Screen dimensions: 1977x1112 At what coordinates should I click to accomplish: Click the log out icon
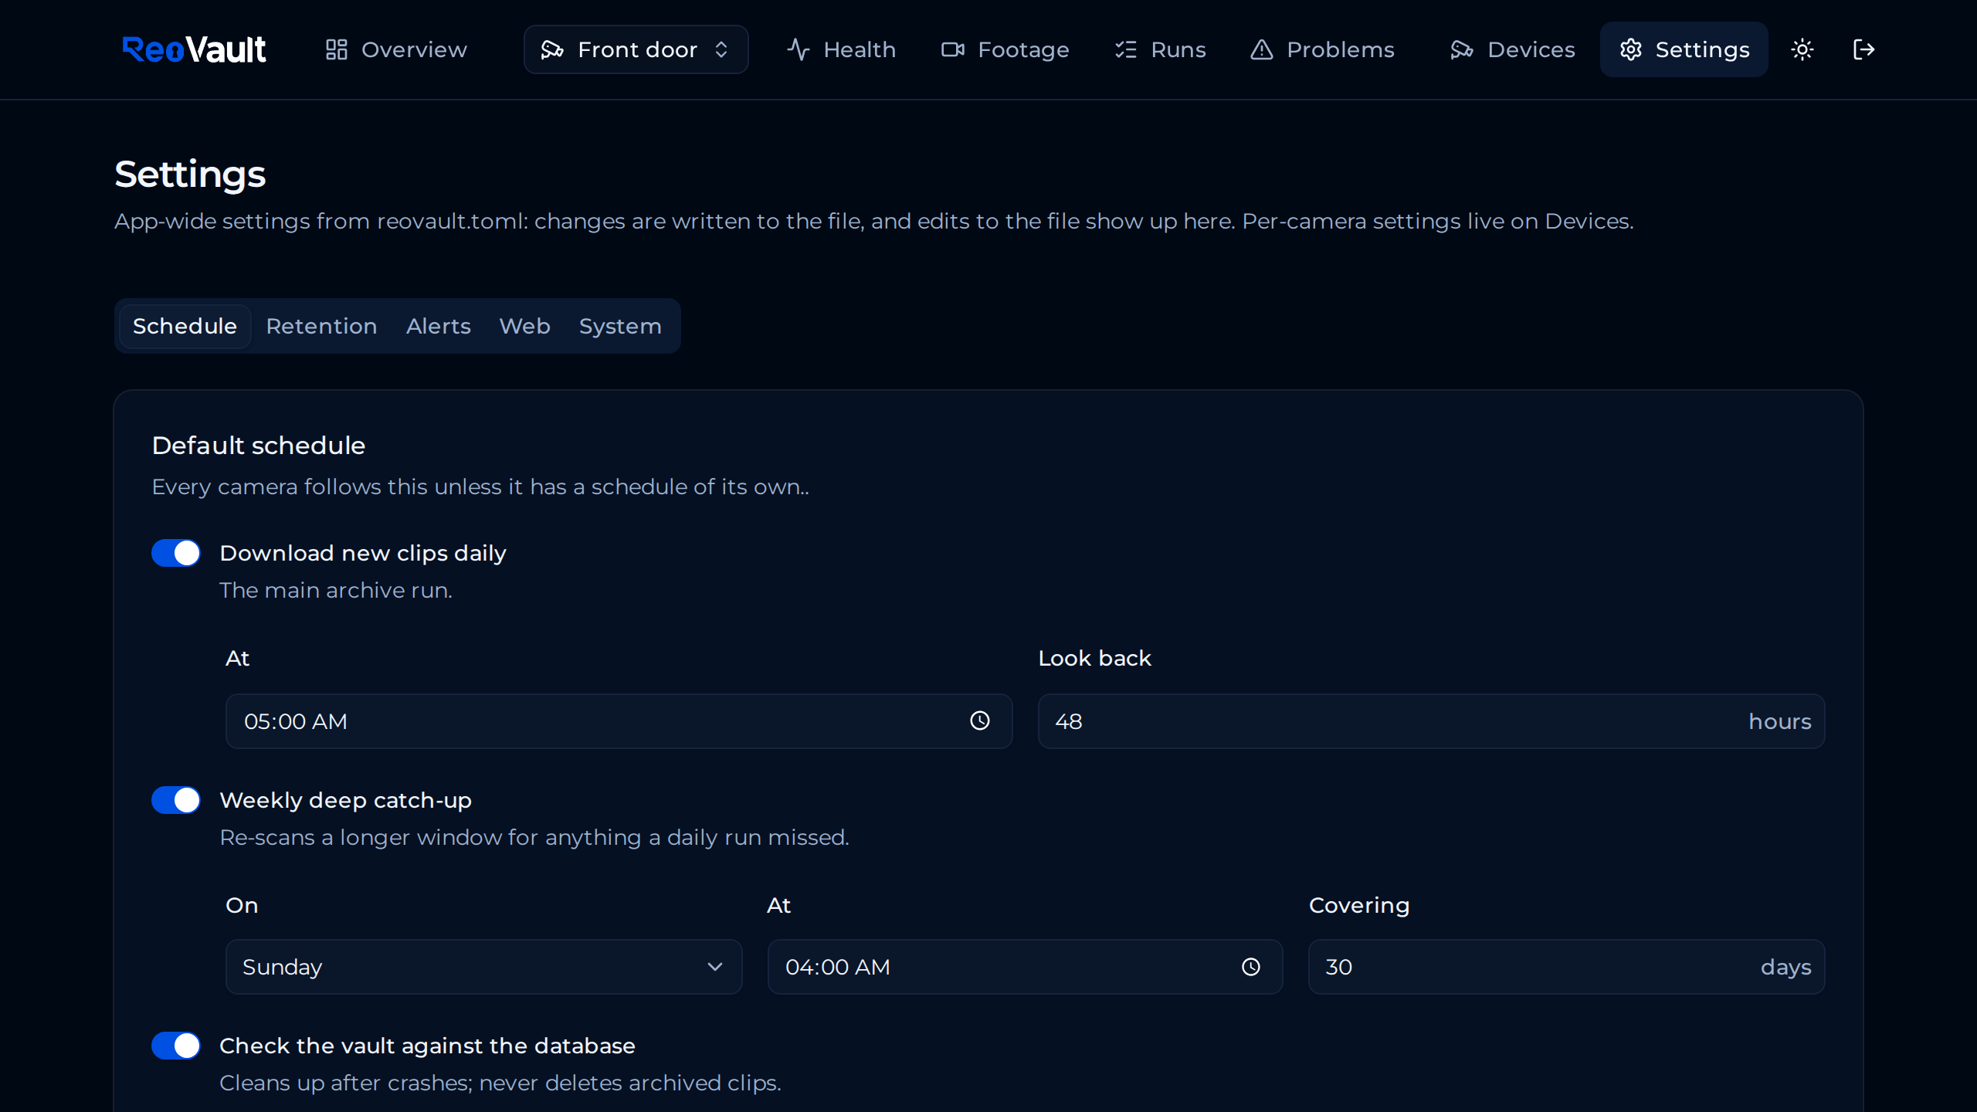[x=1864, y=49]
